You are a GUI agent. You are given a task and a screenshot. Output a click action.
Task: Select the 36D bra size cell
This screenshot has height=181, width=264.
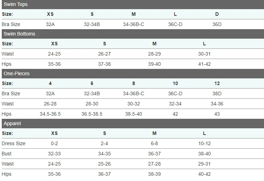217,24
